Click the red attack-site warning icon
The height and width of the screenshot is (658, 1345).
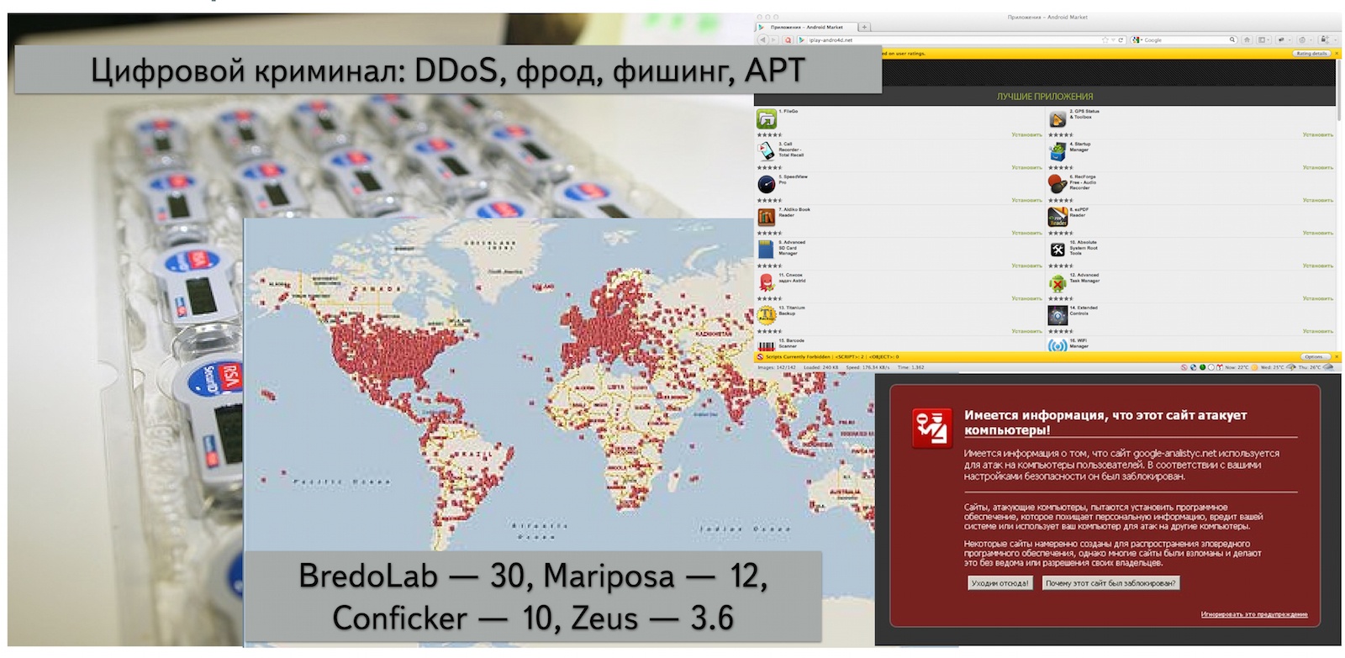(x=931, y=428)
